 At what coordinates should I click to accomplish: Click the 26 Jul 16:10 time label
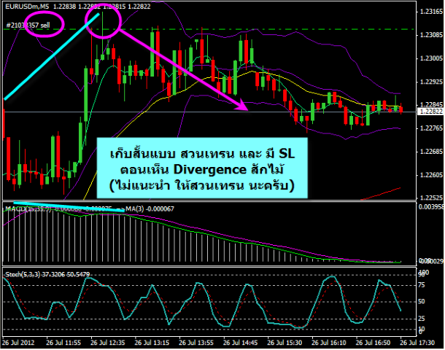pyautogui.click(x=329, y=343)
